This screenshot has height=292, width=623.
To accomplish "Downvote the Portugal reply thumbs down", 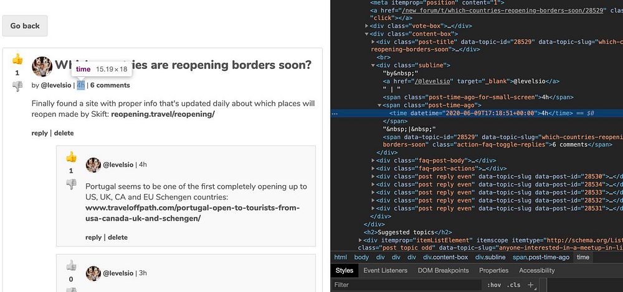I will [71, 185].
